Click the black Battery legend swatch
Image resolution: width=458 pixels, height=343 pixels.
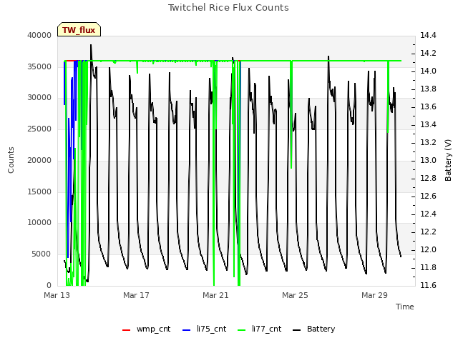(x=296, y=330)
